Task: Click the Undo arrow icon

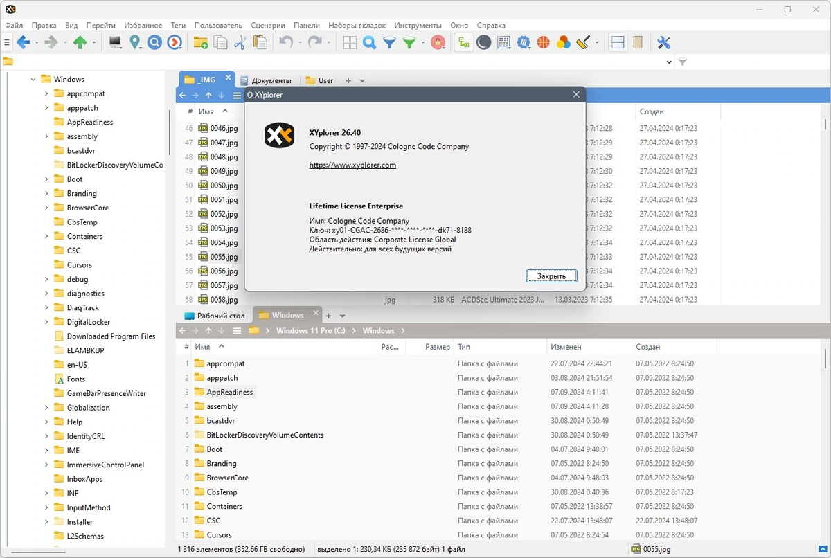Action: [286, 43]
